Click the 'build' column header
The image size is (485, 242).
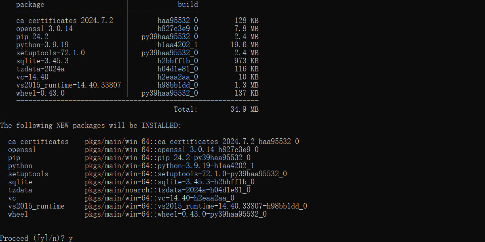188,4
